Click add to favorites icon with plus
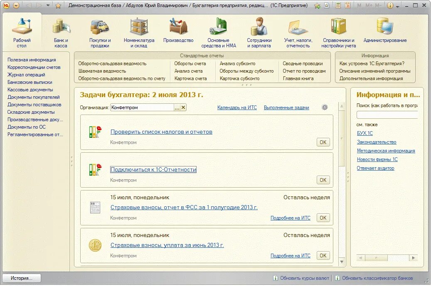431x286 pixels. 318,5
